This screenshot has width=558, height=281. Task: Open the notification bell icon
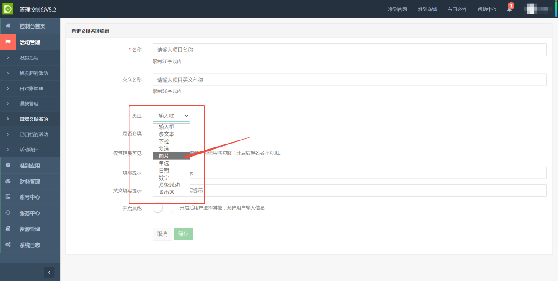coord(509,9)
